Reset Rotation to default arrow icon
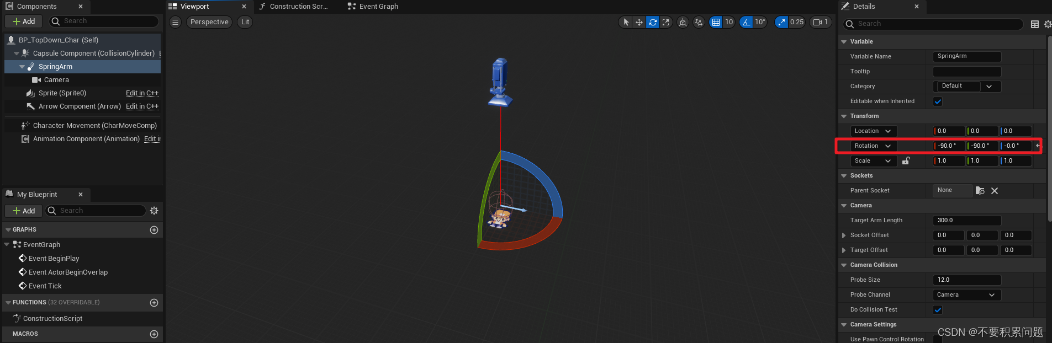The width and height of the screenshot is (1052, 343). pos(1038,146)
